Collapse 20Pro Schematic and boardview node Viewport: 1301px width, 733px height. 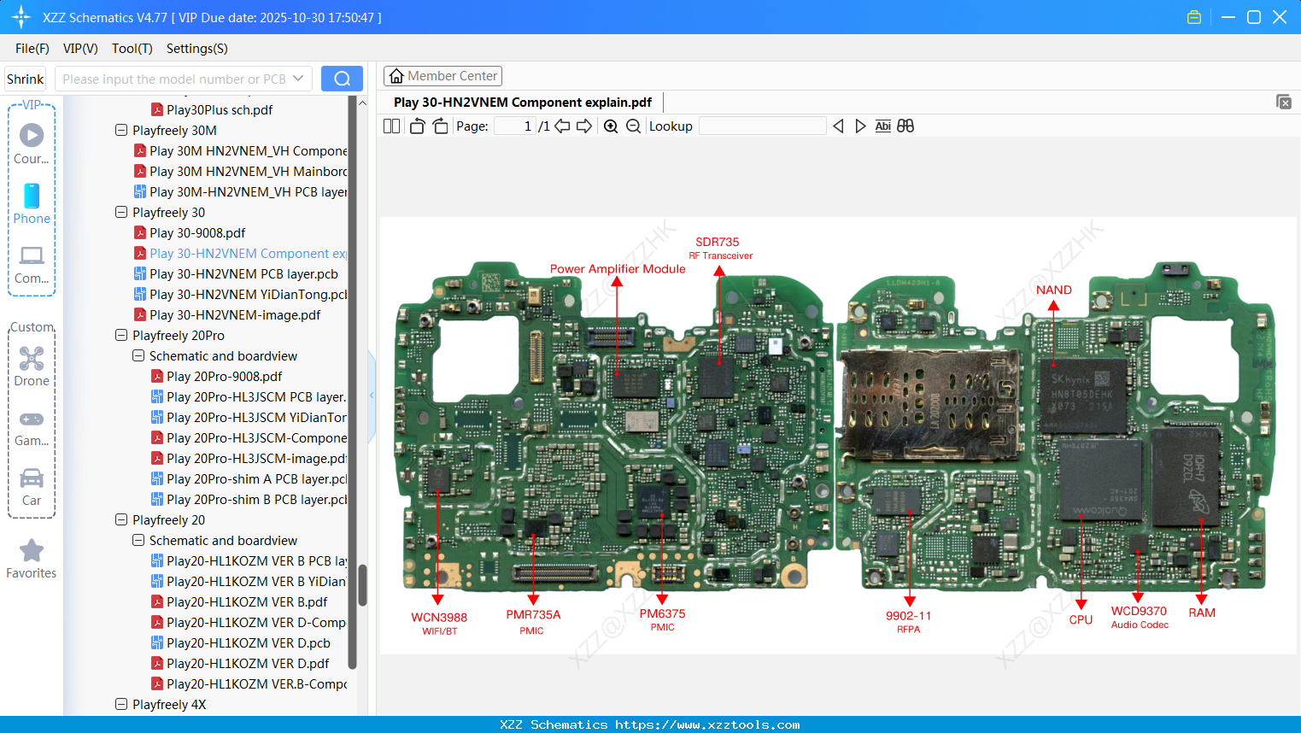[x=138, y=355]
